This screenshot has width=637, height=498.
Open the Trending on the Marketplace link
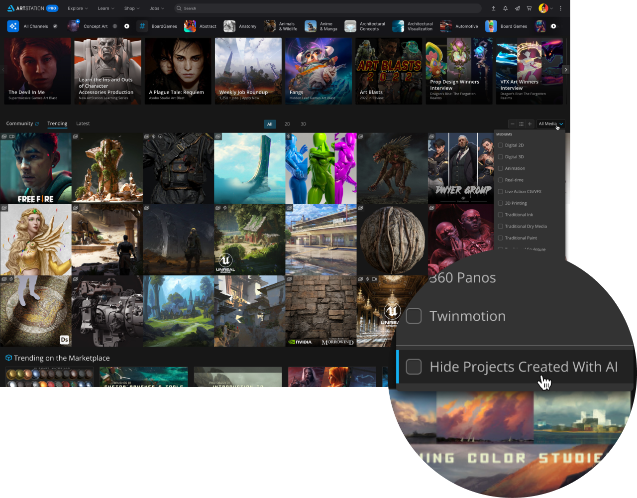[x=62, y=358]
